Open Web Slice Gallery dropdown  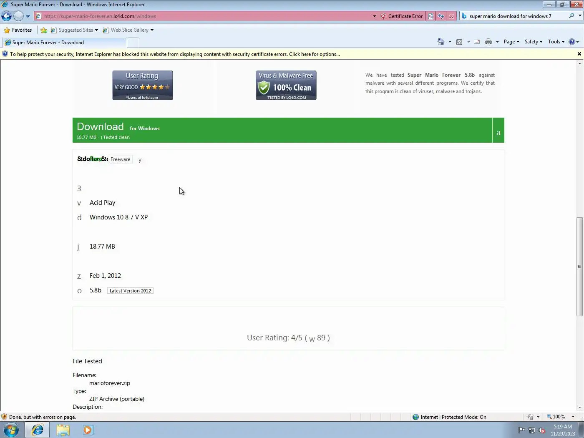(x=128, y=30)
